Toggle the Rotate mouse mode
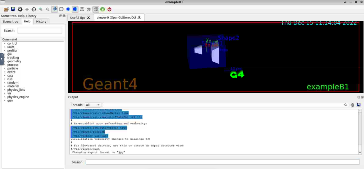This screenshot has height=169, width=364. coord(55,9)
